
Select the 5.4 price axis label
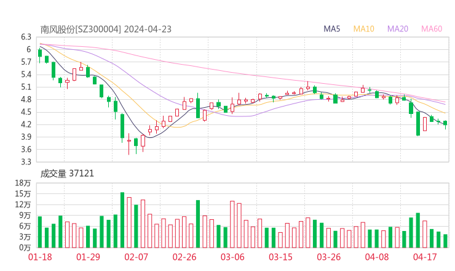point(26,75)
